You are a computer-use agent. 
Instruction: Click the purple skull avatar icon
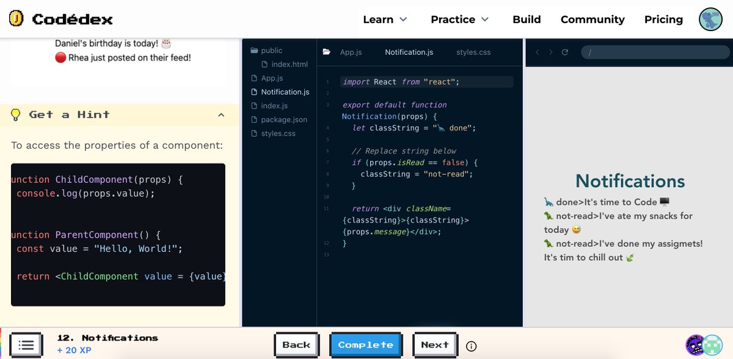[696, 345]
